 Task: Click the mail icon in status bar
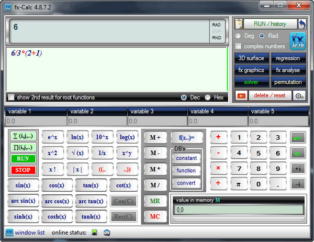(x=107, y=233)
